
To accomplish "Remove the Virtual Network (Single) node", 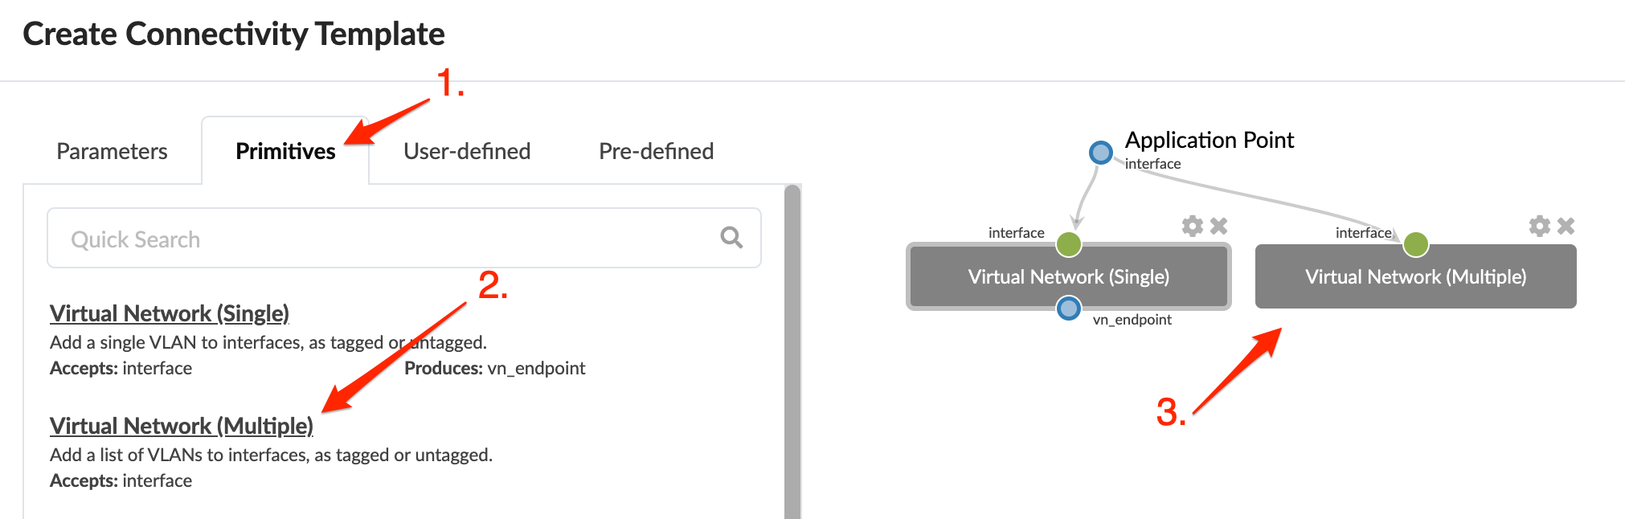I will click(1219, 226).
